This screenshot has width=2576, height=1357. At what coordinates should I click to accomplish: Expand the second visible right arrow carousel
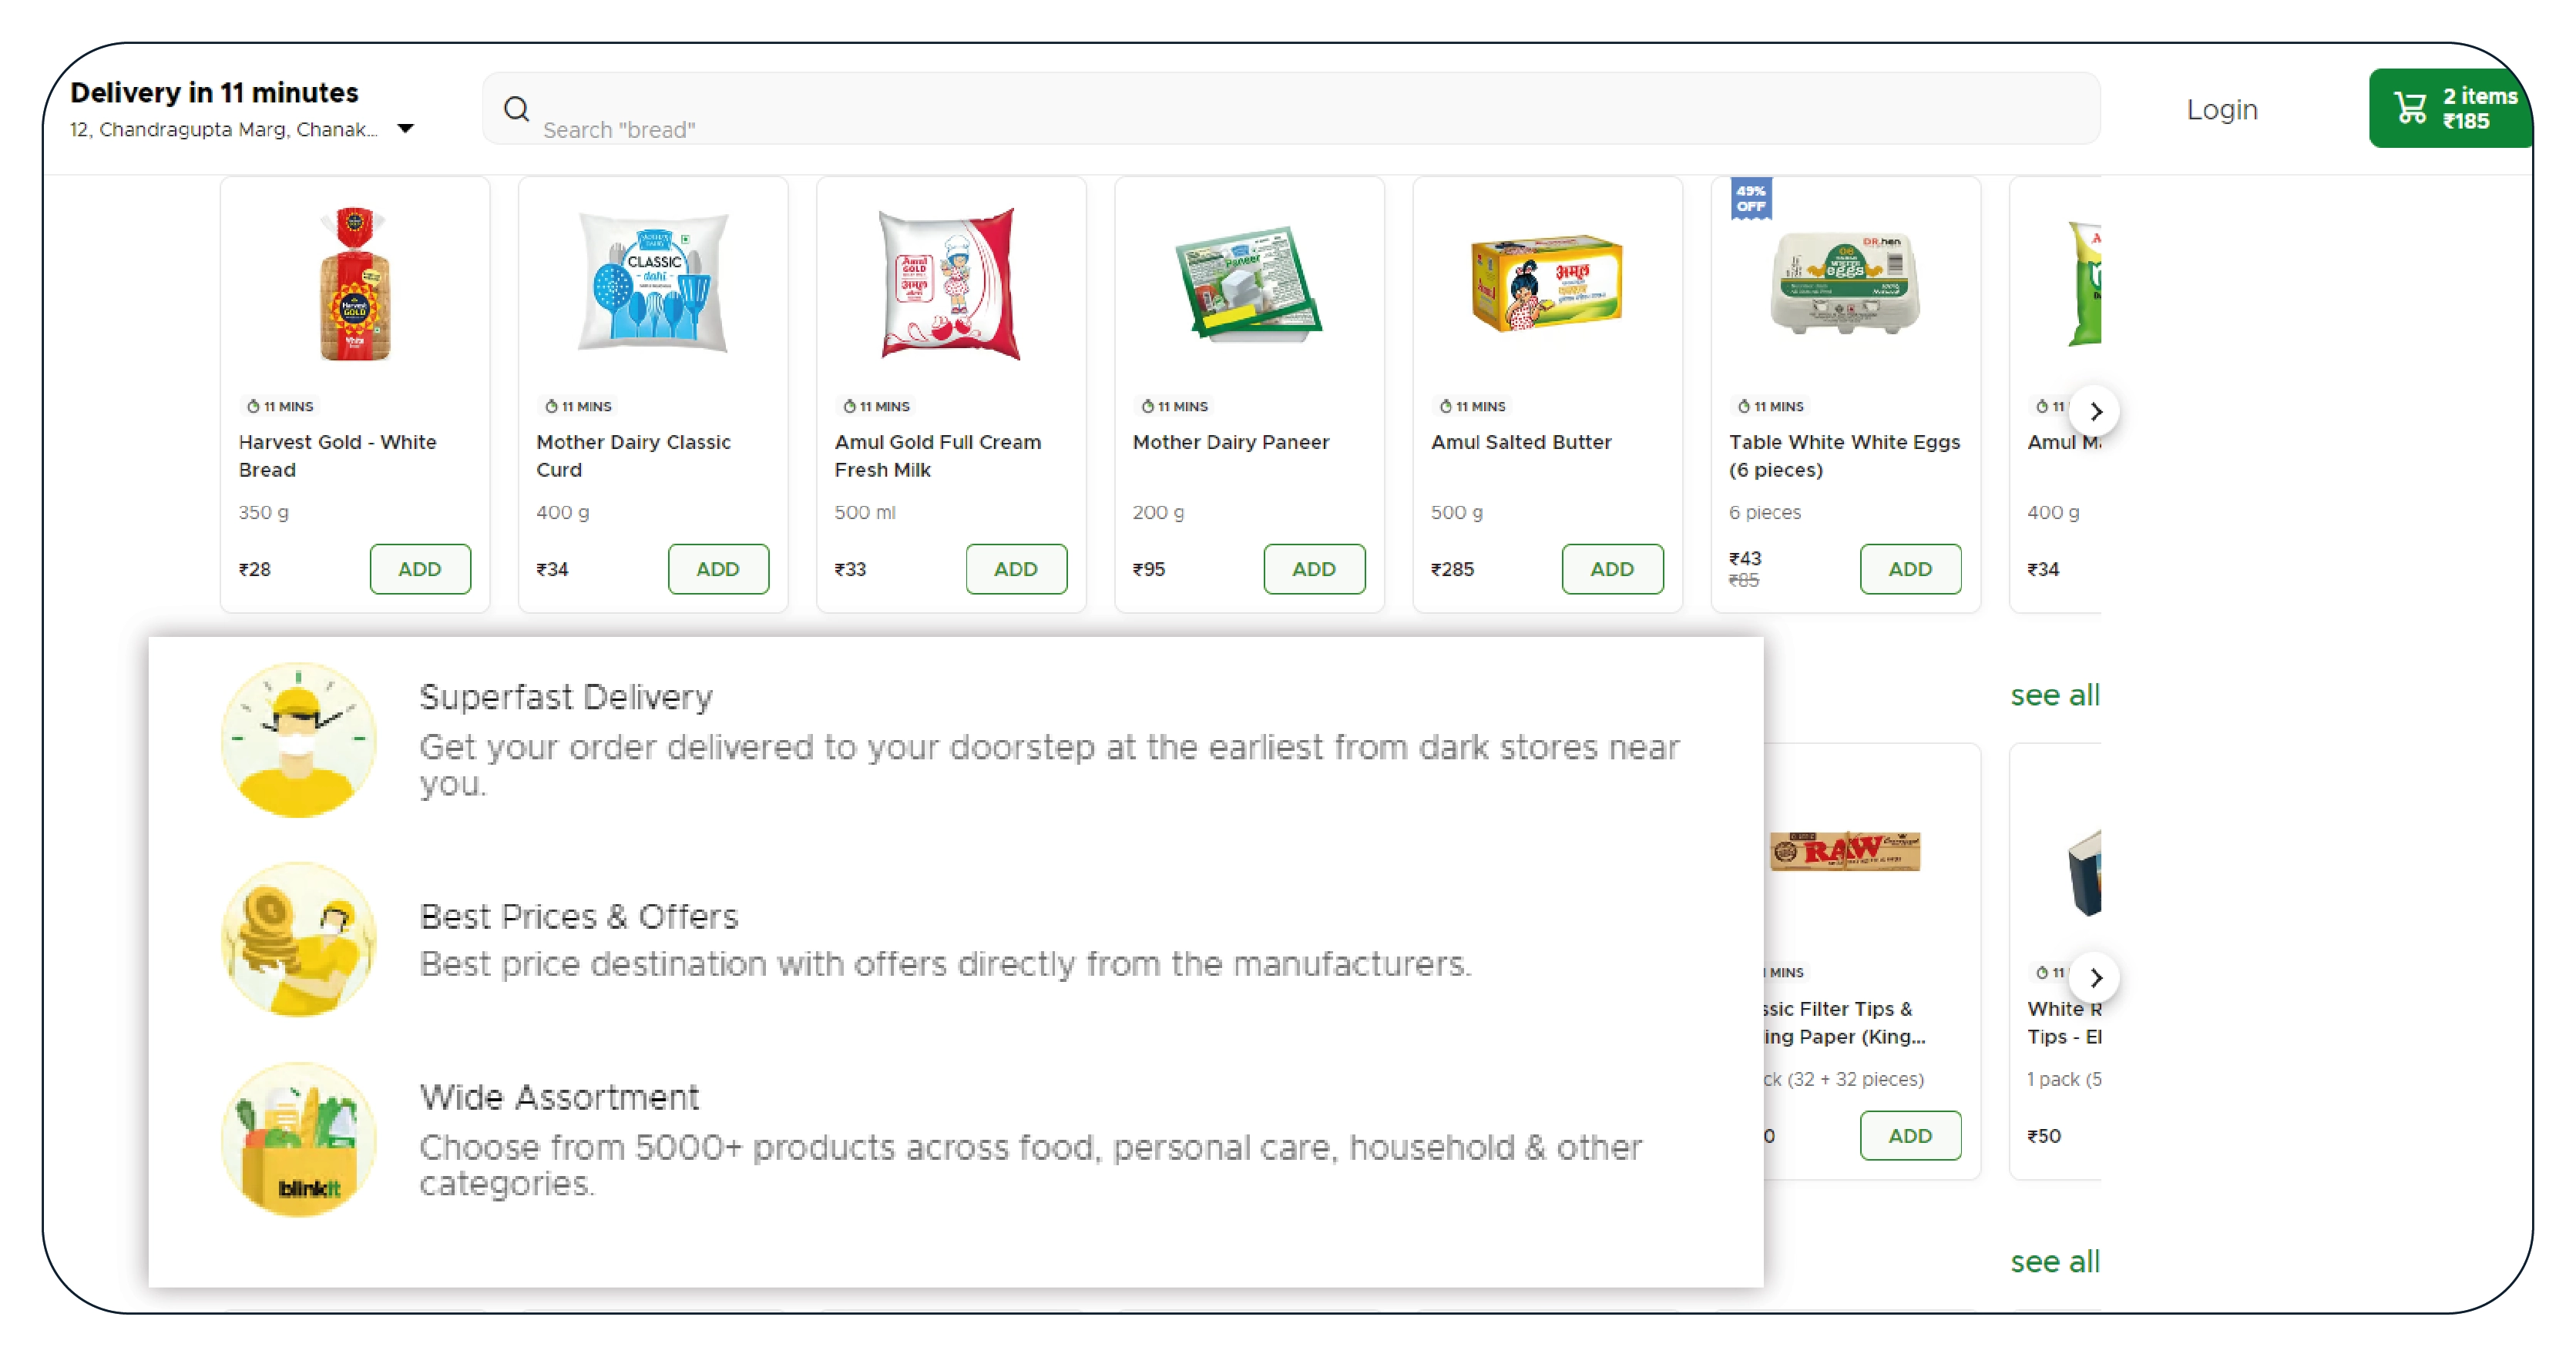[2094, 974]
